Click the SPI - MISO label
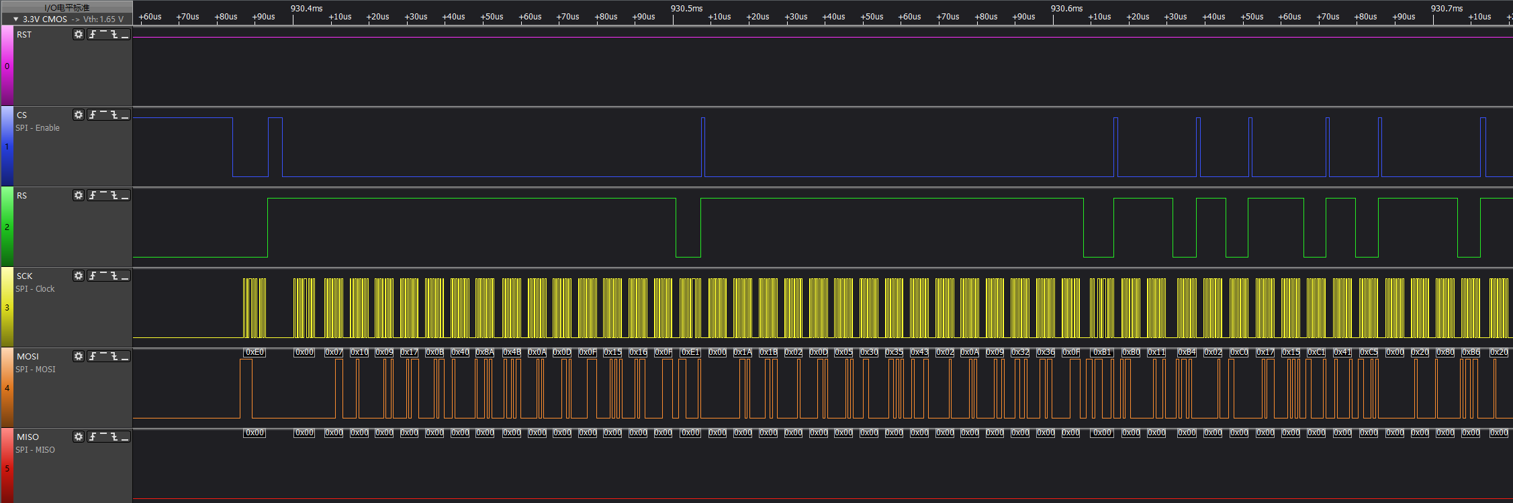 (36, 450)
